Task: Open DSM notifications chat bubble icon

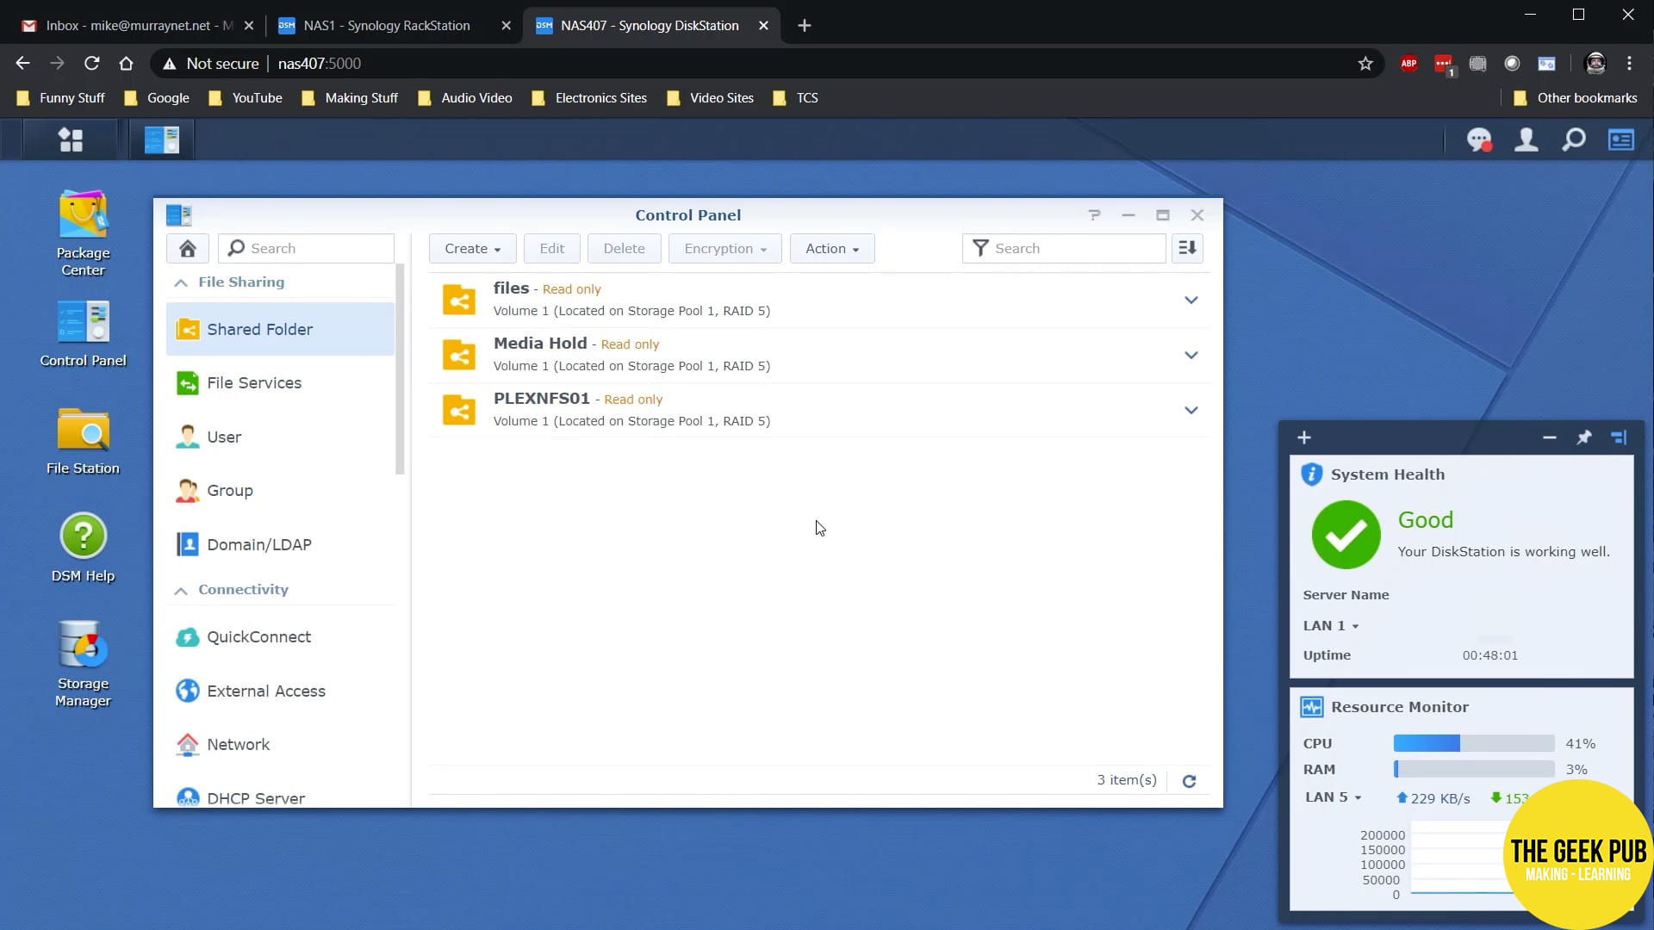Action: [1479, 139]
